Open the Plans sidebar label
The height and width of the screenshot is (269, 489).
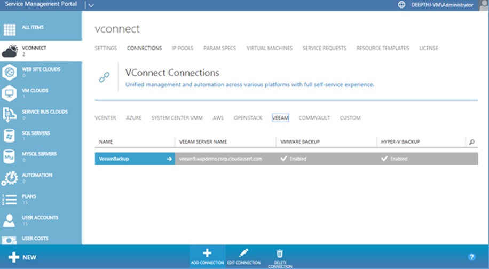point(29,196)
